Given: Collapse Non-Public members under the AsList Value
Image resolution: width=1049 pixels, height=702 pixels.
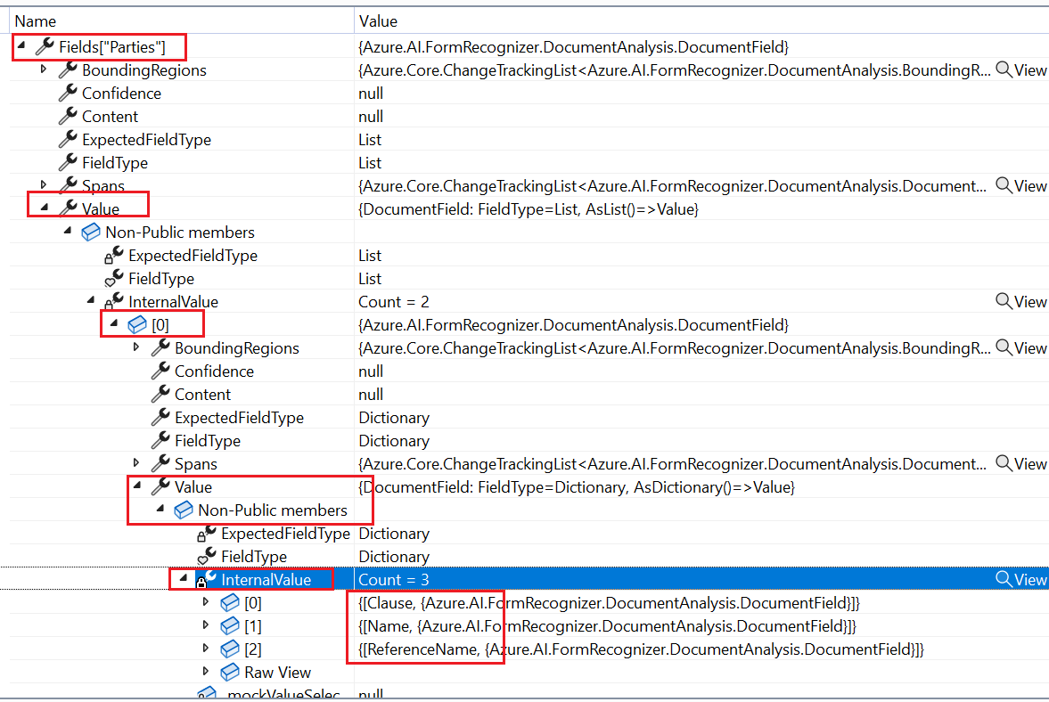Looking at the screenshot, I should (68, 231).
